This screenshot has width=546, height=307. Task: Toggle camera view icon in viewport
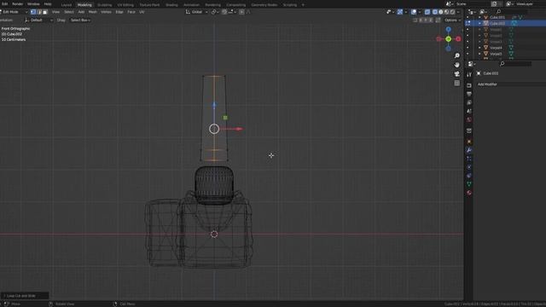tap(457, 74)
